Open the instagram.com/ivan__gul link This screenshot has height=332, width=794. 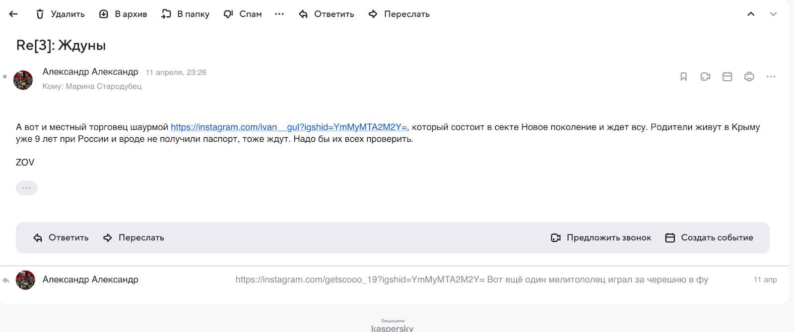pyautogui.click(x=288, y=127)
